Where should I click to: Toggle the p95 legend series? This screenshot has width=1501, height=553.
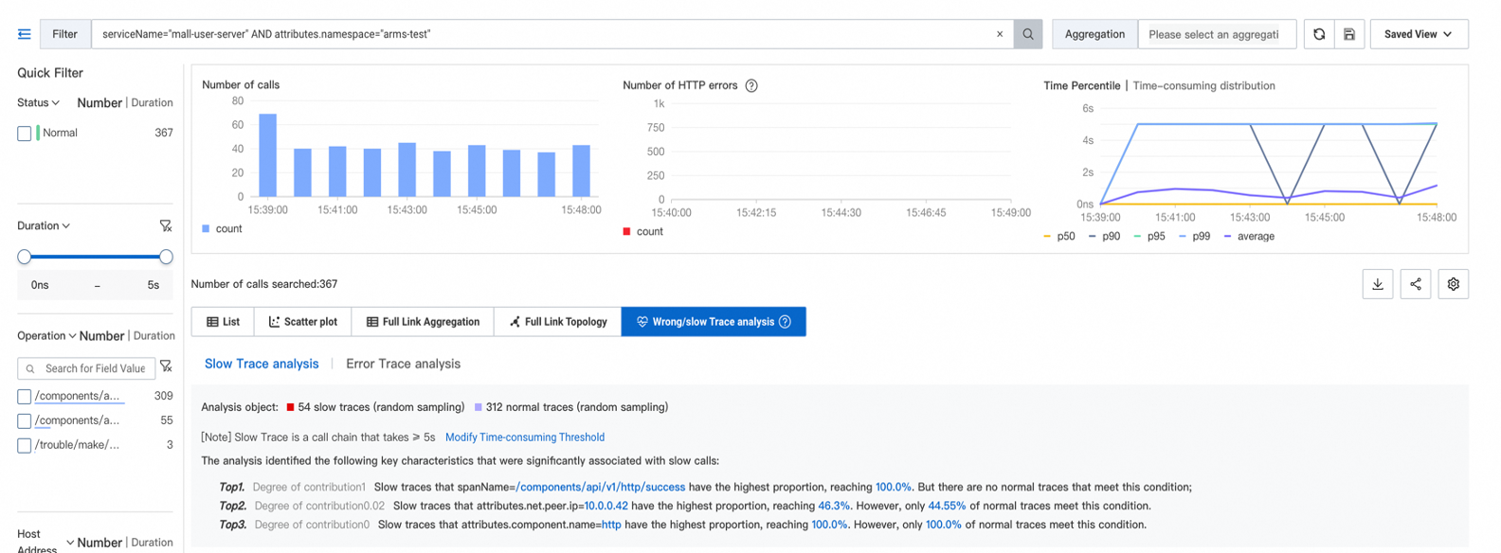[x=1149, y=237]
